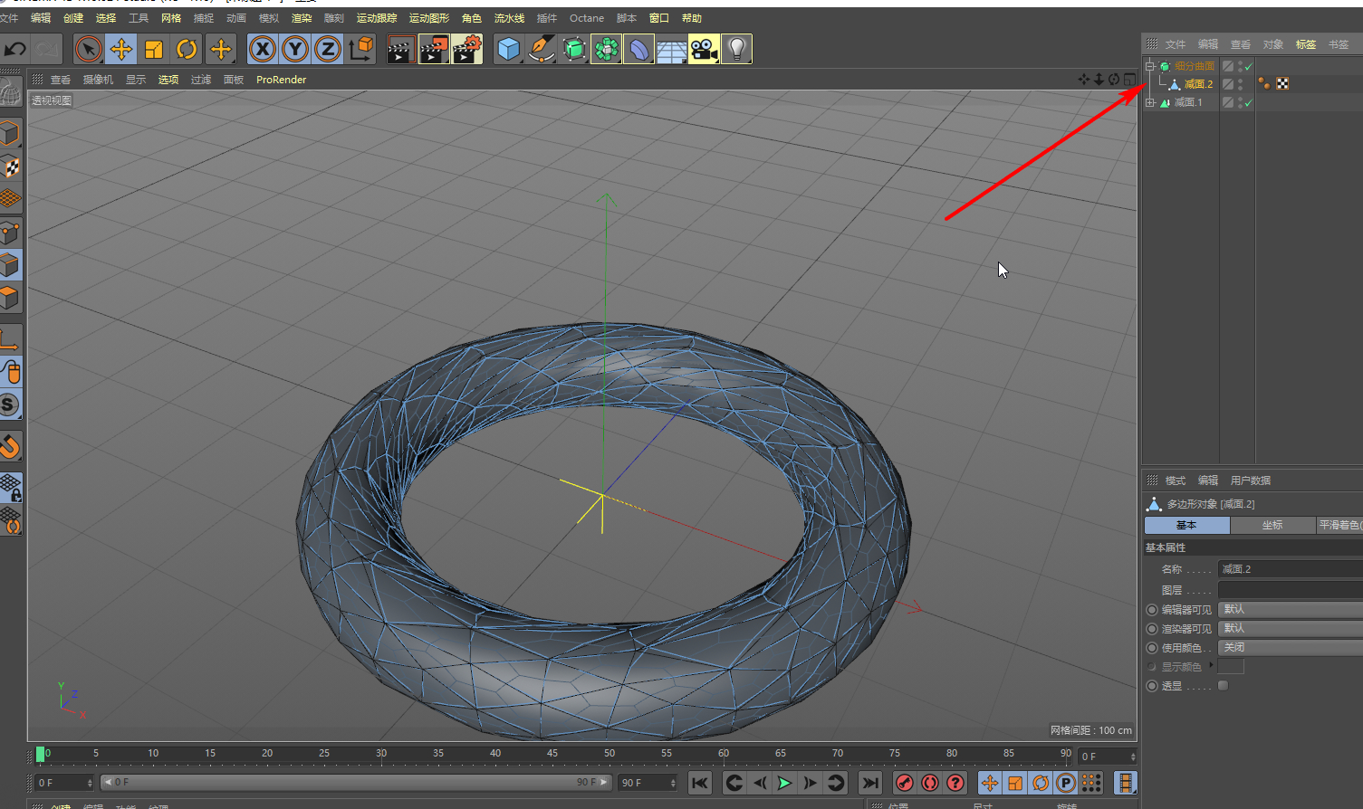Image resolution: width=1363 pixels, height=809 pixels.
Task: Activate the Scale tool in top toolbar
Action: click(x=154, y=49)
